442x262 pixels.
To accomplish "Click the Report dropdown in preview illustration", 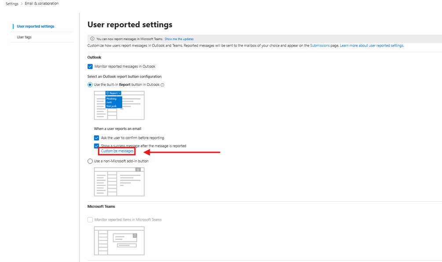I will click(x=113, y=93).
